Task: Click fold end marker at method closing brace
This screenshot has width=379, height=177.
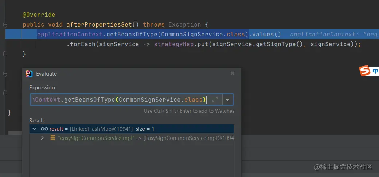Action: 5,54
